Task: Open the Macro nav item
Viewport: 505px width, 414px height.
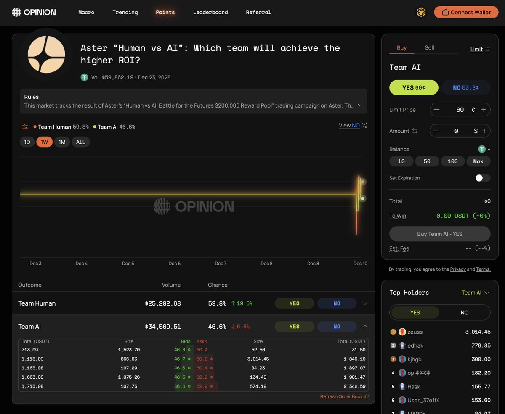Action: click(x=86, y=12)
